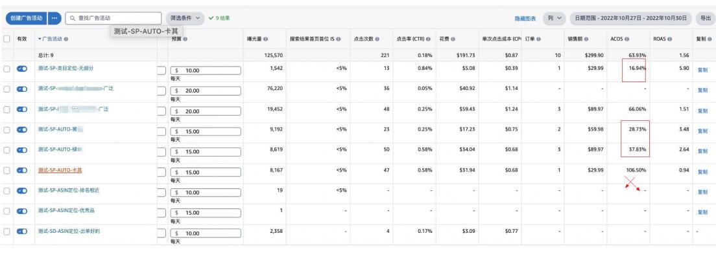Screen dimensions: 716x262
Task: Open the three-dots more actions button
Action: point(54,18)
